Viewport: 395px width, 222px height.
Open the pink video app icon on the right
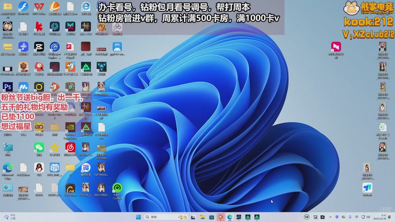click(336, 47)
